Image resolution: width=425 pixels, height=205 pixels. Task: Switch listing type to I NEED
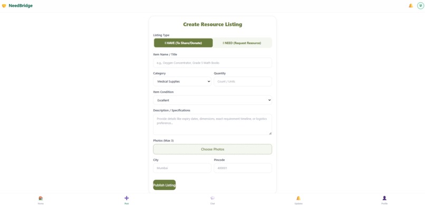(x=242, y=43)
